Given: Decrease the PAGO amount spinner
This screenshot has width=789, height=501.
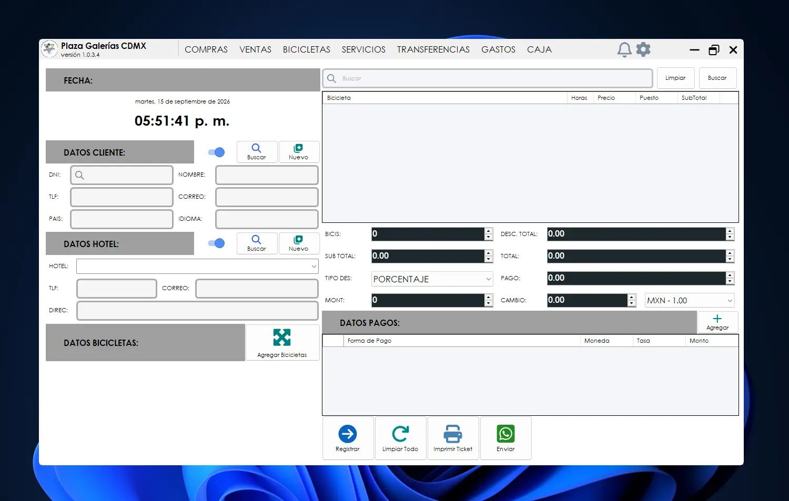Looking at the screenshot, I should click(730, 282).
